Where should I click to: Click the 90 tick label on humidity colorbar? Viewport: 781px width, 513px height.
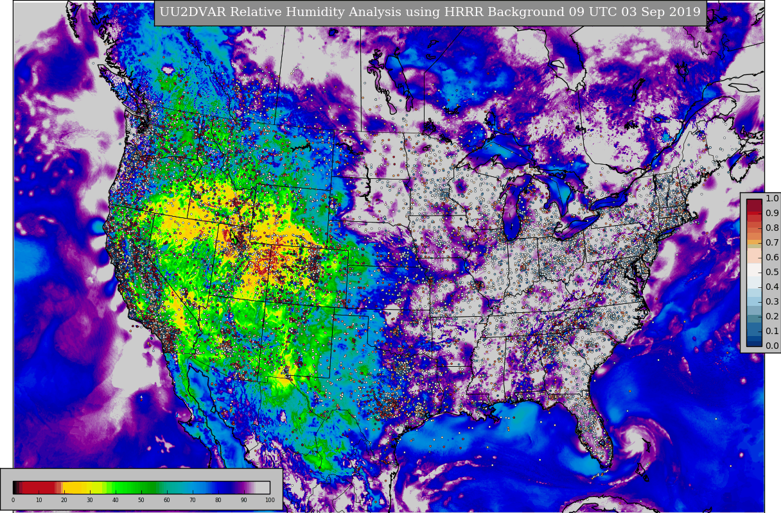pyautogui.click(x=244, y=500)
